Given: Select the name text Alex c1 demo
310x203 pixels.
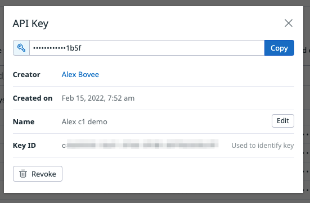Looking at the screenshot, I should (x=84, y=122).
